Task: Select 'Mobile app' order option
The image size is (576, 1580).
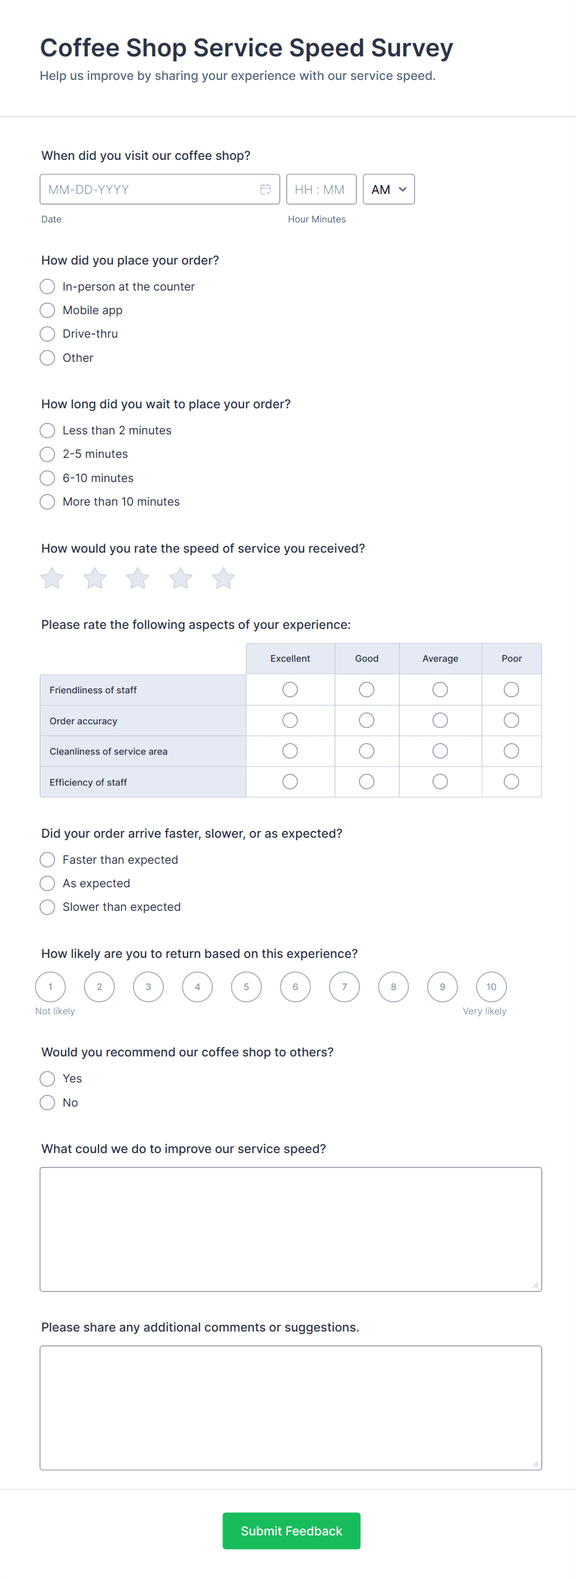Action: 48,310
